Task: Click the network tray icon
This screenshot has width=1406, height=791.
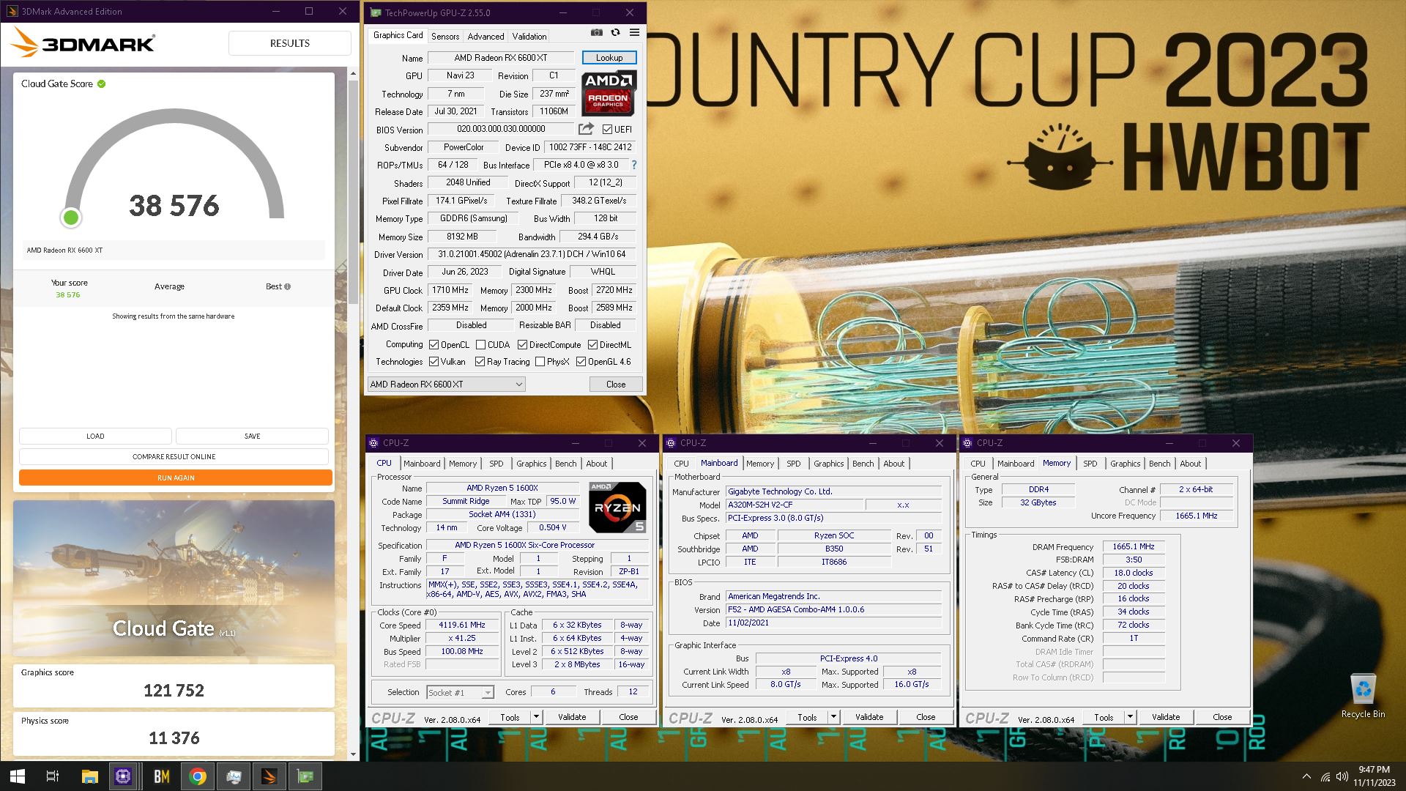Action: (x=1325, y=776)
